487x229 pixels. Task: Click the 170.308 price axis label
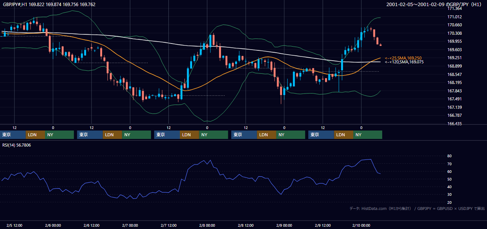point(454,33)
